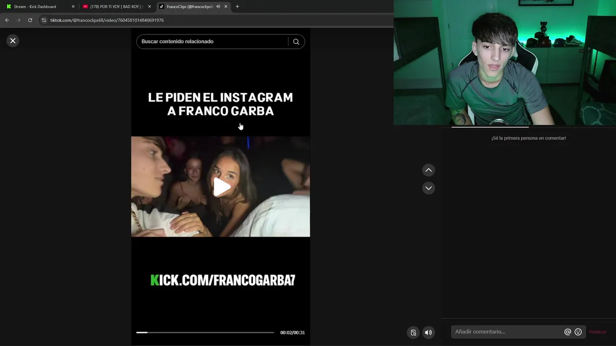
Task: Go back in browser history
Action: click(x=7, y=20)
